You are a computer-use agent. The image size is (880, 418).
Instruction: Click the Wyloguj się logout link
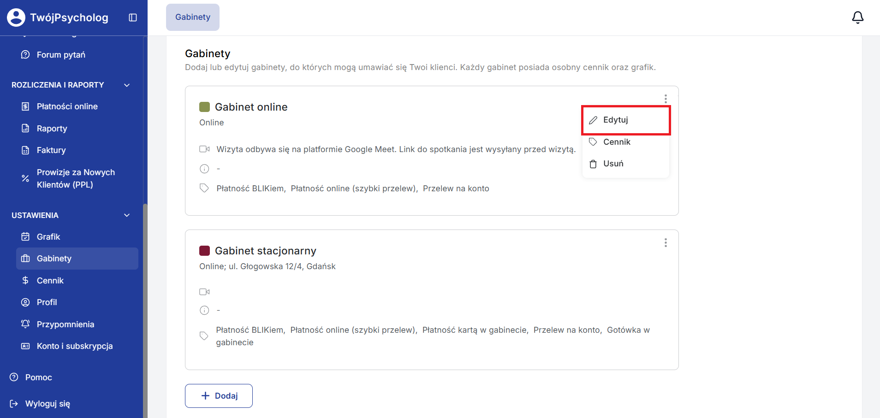click(48, 404)
